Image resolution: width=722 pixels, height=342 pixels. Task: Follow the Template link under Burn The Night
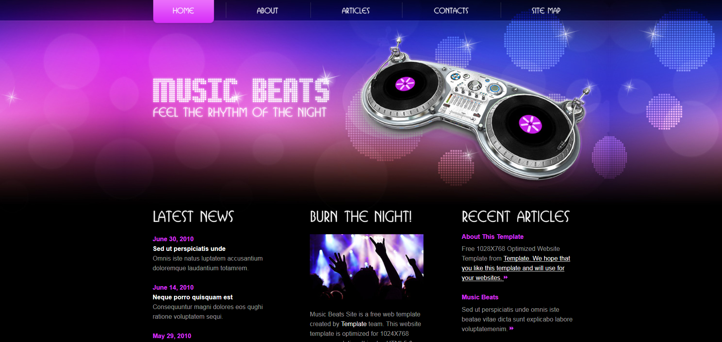pyautogui.click(x=354, y=324)
